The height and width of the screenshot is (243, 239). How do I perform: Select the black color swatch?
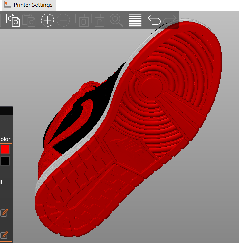[x=5, y=161]
